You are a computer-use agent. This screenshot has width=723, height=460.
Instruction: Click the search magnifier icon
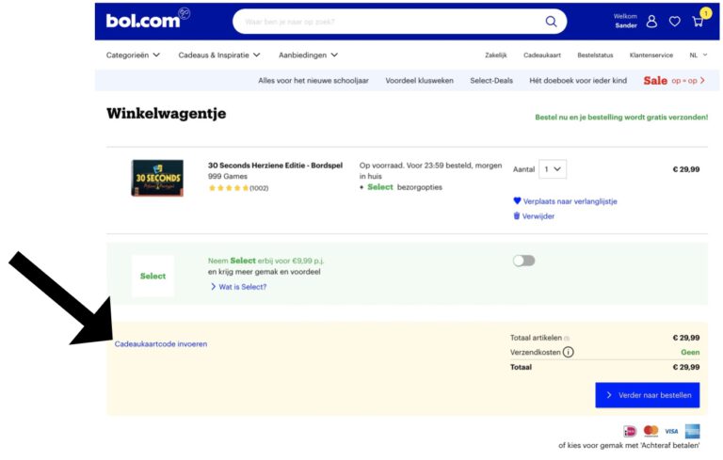[551, 22]
